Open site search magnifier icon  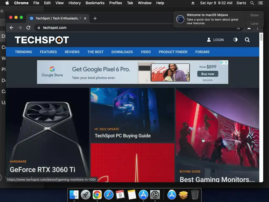247,40
